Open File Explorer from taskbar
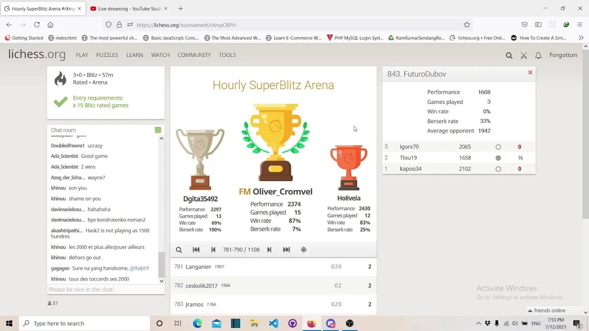Viewport: 589px width, 331px height. tap(254, 323)
